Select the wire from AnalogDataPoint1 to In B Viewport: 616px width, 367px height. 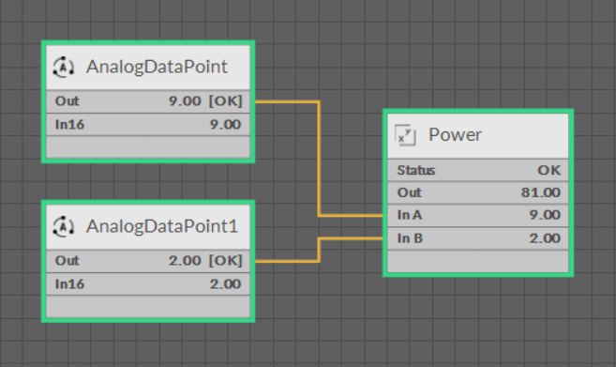pyautogui.click(x=320, y=250)
